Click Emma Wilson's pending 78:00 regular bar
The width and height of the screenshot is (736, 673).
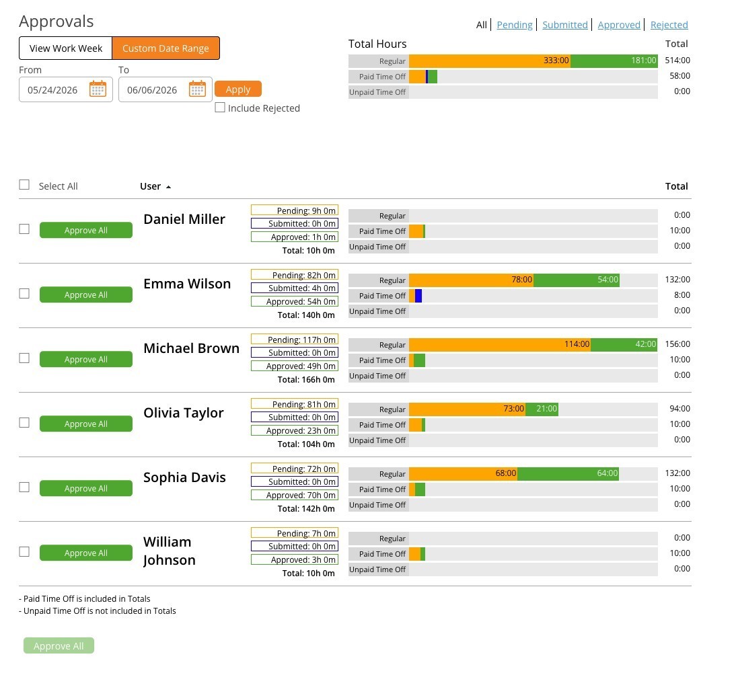tap(471, 280)
